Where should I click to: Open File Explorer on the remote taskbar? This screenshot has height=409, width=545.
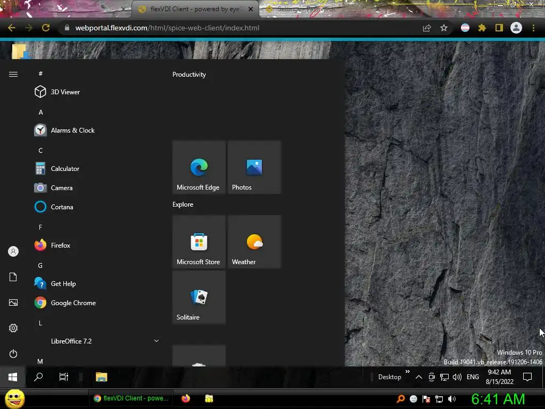[102, 377]
